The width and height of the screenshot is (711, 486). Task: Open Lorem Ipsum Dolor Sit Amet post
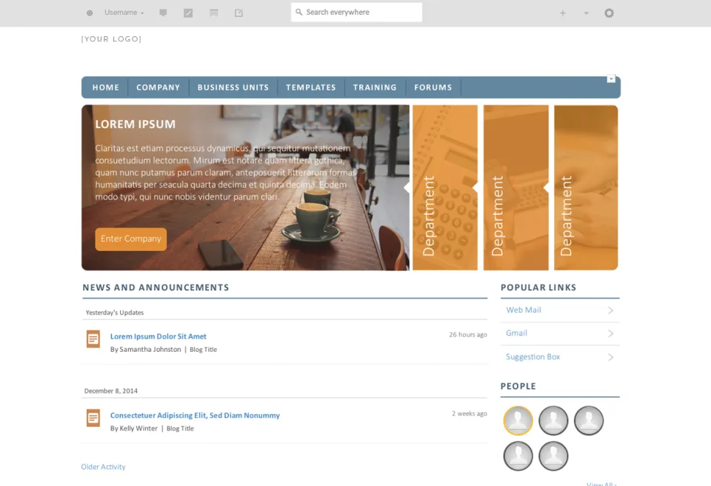pyautogui.click(x=158, y=336)
